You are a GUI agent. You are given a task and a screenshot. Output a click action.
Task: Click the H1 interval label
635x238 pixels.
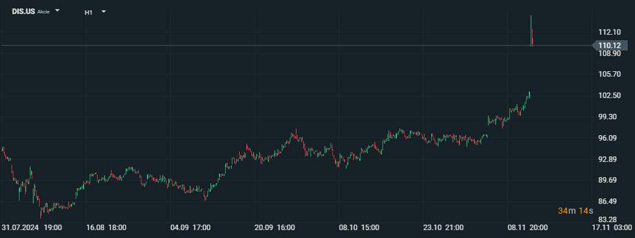(x=88, y=13)
